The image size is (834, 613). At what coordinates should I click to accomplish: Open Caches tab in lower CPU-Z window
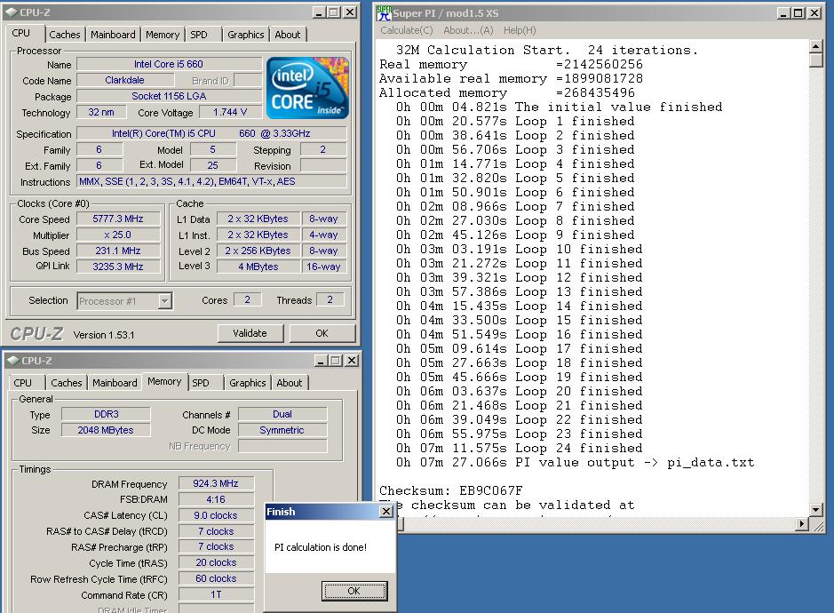67,383
